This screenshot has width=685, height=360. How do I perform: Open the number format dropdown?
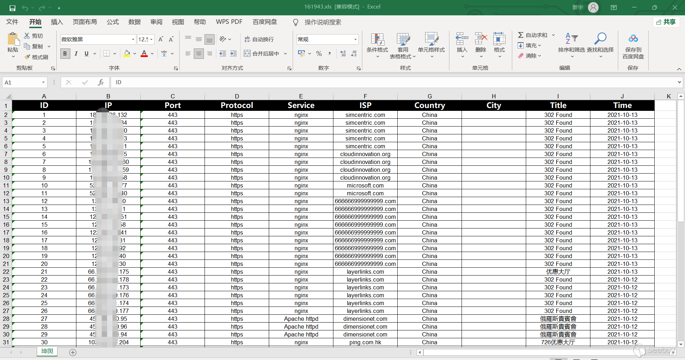[x=356, y=39]
